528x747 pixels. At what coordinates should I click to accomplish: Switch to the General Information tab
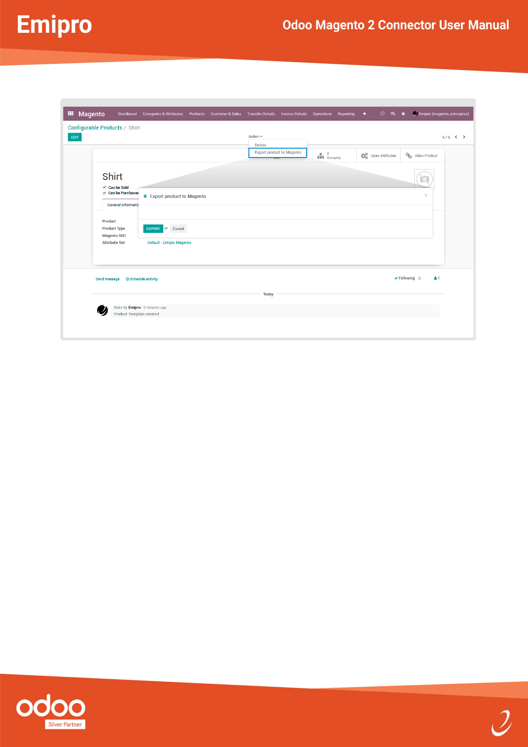pos(123,205)
